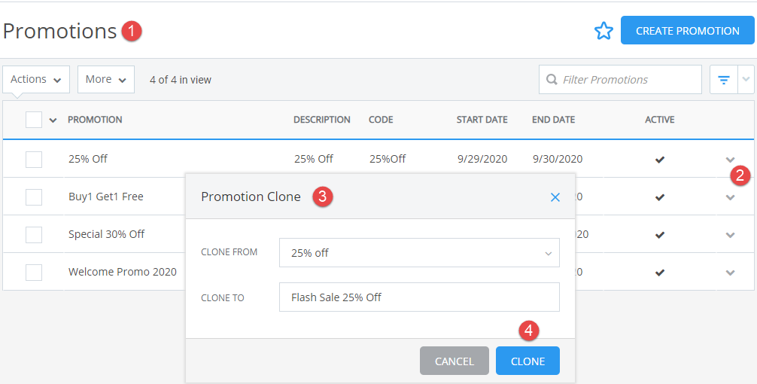
Task: Click magnifier icon in Filter Promotions box
Action: pyautogui.click(x=552, y=79)
